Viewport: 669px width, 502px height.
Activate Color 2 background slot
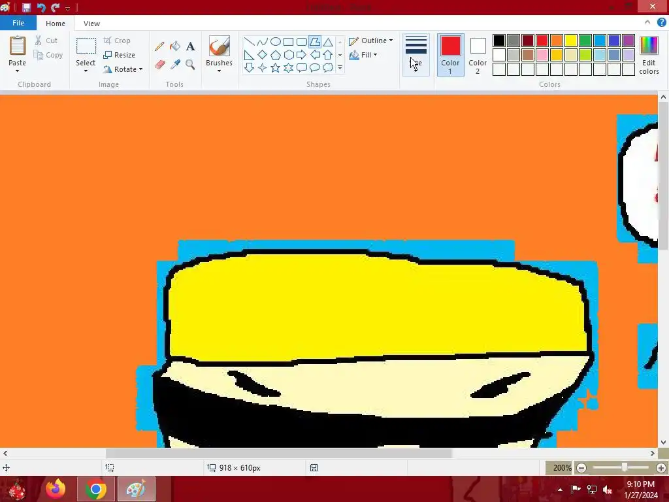[x=478, y=55]
